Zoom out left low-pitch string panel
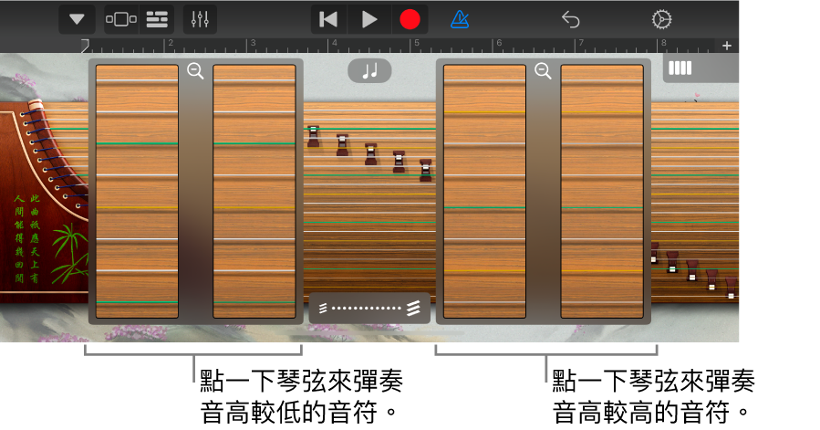 click(x=195, y=70)
